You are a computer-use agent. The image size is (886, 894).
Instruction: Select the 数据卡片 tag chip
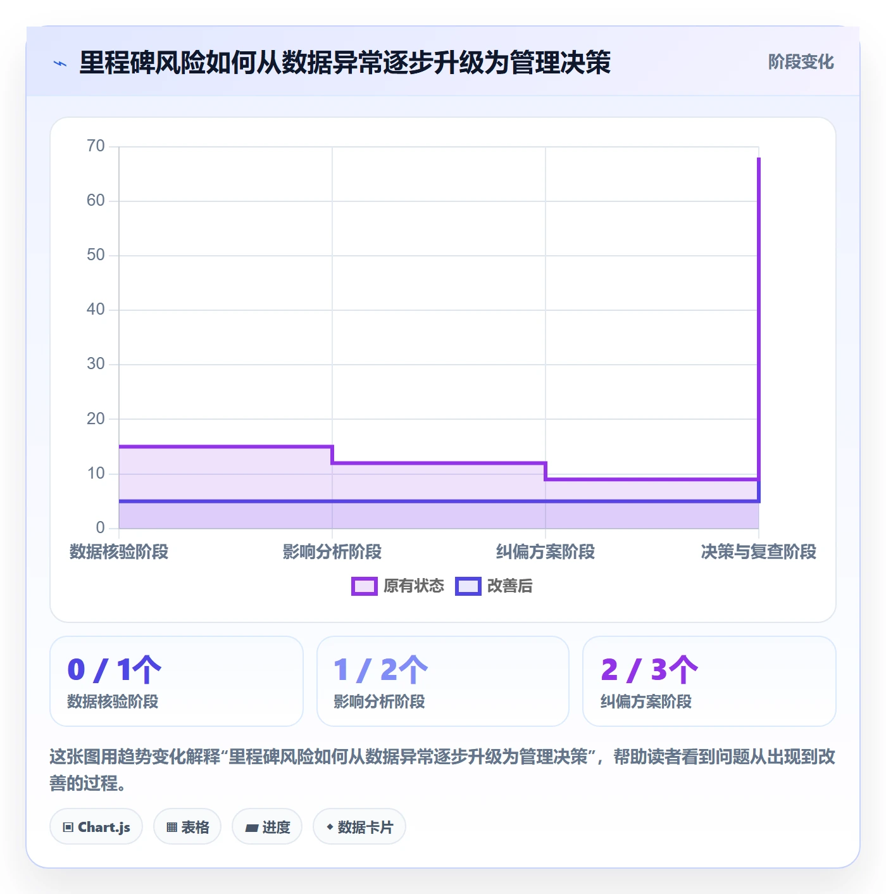click(x=359, y=827)
